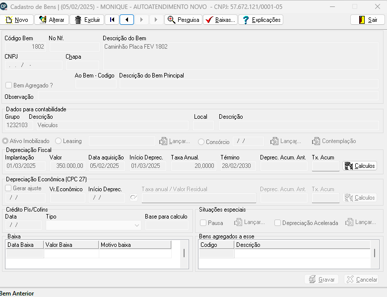The width and height of the screenshot is (387, 297).
Task: Click the Data aquisição field
Action: 107,166
